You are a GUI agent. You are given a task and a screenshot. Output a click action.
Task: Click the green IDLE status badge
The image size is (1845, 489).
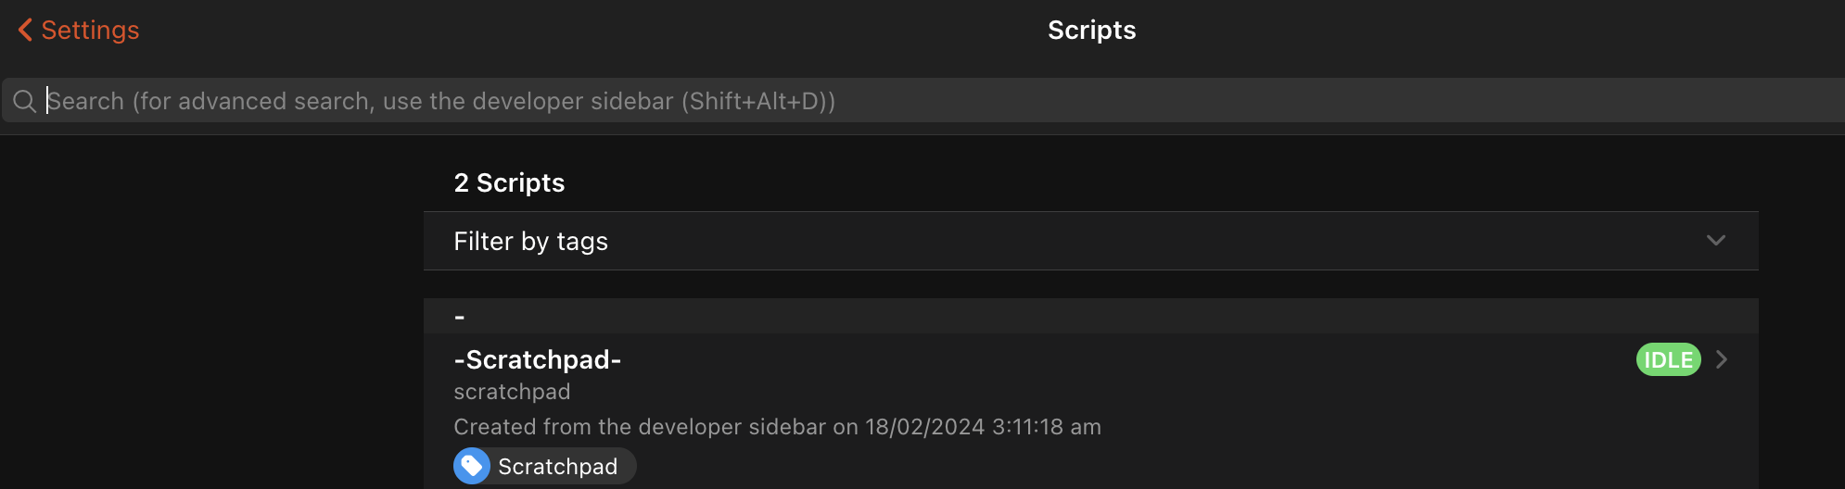(1668, 359)
